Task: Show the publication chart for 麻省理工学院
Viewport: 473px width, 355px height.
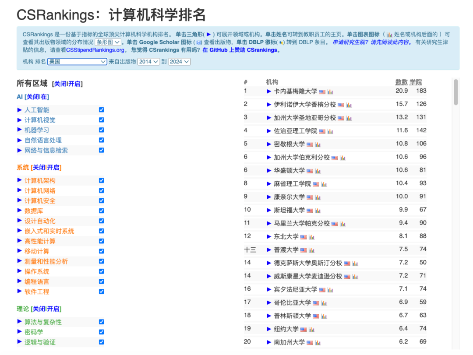Action: pos(324,184)
